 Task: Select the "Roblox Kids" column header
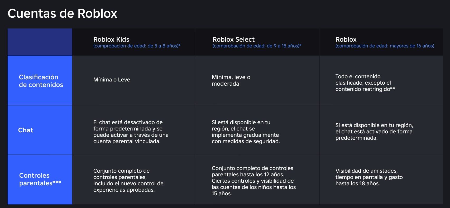tap(111, 40)
